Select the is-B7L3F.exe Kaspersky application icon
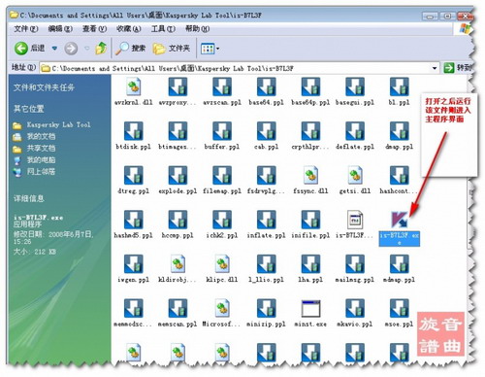 coord(400,220)
